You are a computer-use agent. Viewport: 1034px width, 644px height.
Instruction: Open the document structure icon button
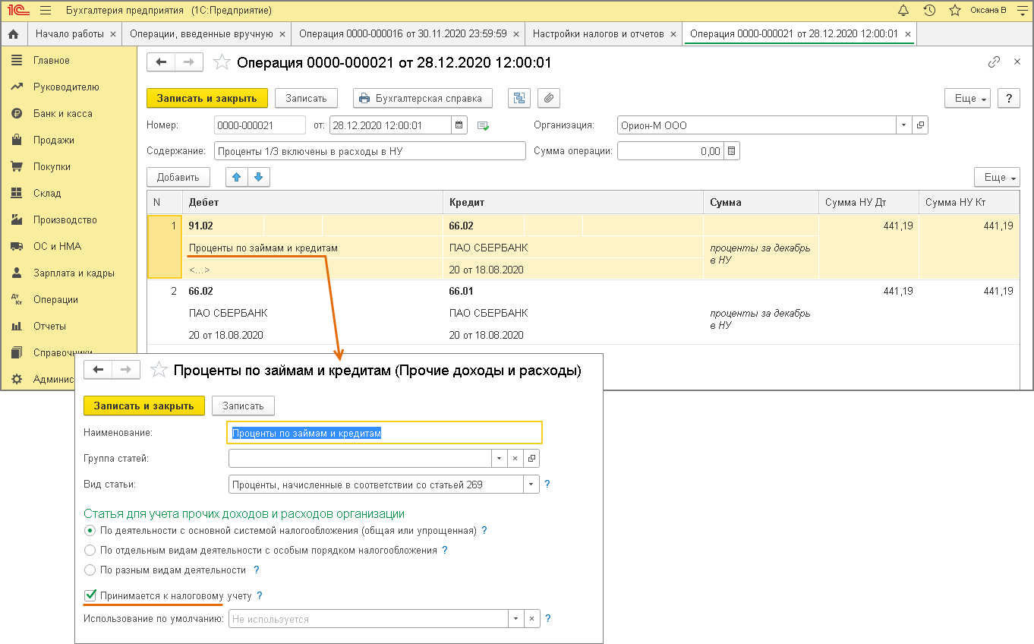click(519, 98)
